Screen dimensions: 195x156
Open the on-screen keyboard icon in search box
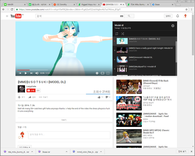click(x=121, y=16)
